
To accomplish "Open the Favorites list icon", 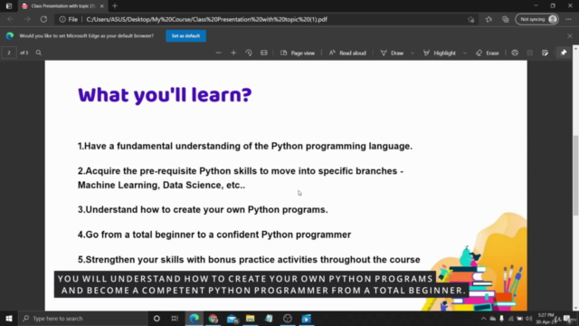I will [x=489, y=20].
